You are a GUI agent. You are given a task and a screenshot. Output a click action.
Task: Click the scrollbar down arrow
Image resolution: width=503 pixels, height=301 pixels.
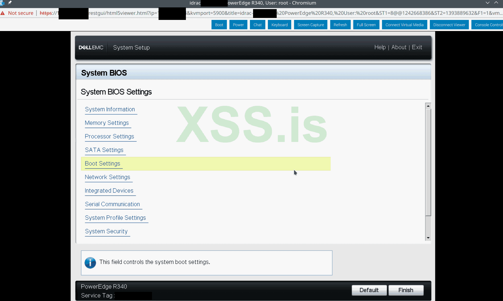click(428, 238)
